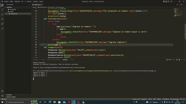Image resolution: width=186 pixels, height=104 pixels.
Task: Switch to the SALIDA panel tab
Action: pos(43,60)
